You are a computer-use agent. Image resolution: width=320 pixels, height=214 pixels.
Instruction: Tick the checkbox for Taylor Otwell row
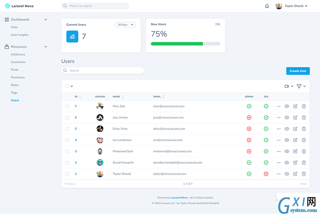coord(67,174)
